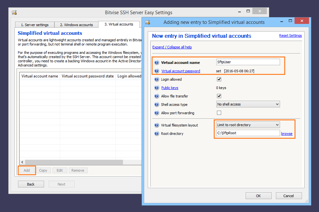Switch to the 1. Server settings tab
Image resolution: width=319 pixels, height=212 pixels.
click(35, 25)
